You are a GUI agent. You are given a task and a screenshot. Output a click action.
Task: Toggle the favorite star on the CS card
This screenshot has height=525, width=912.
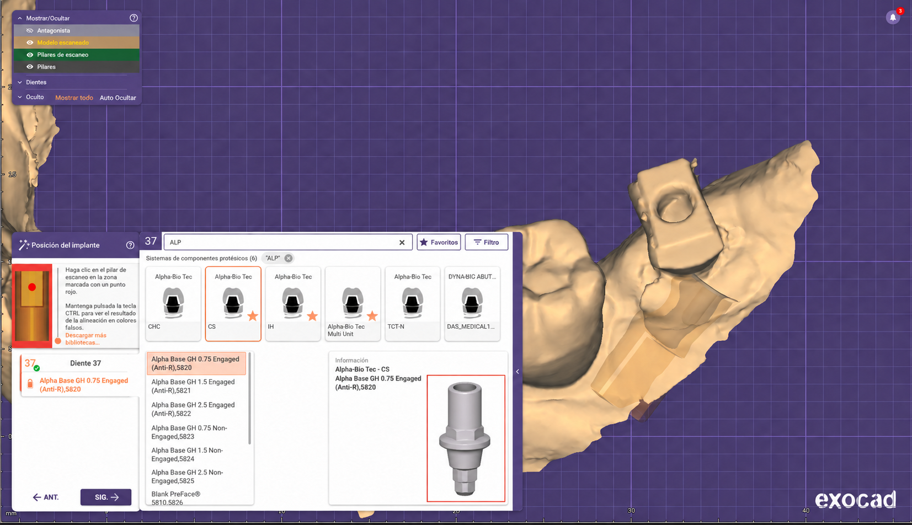click(x=253, y=316)
